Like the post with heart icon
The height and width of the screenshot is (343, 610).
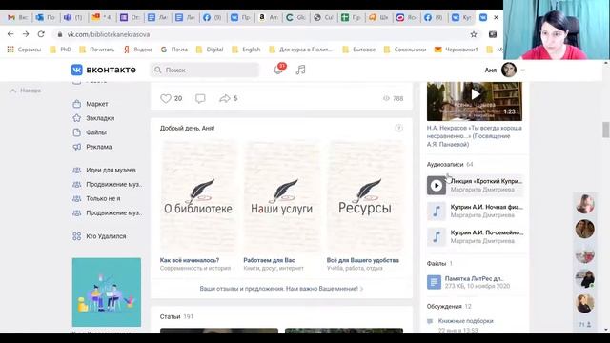pyautogui.click(x=166, y=98)
